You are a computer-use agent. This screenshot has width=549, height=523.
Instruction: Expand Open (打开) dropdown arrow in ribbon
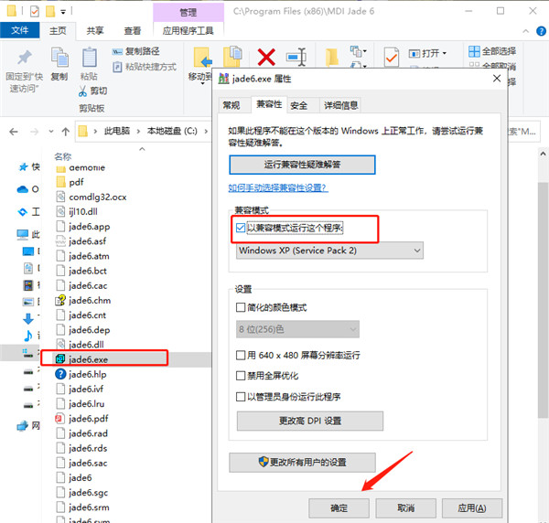(x=445, y=53)
